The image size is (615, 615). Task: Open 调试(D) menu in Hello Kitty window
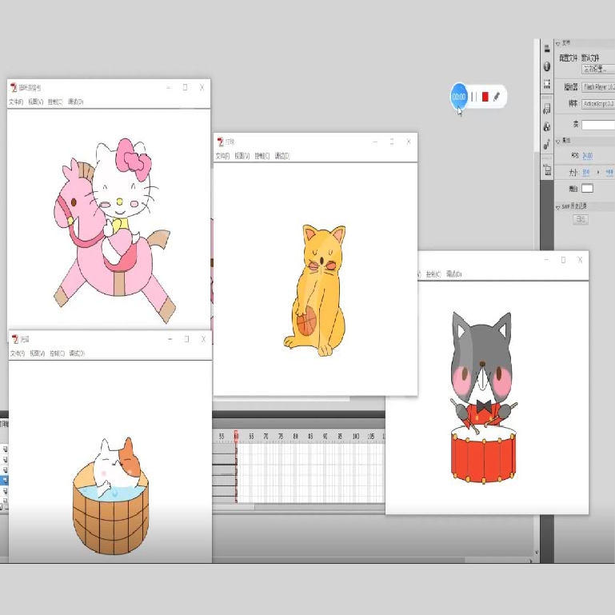(76, 102)
